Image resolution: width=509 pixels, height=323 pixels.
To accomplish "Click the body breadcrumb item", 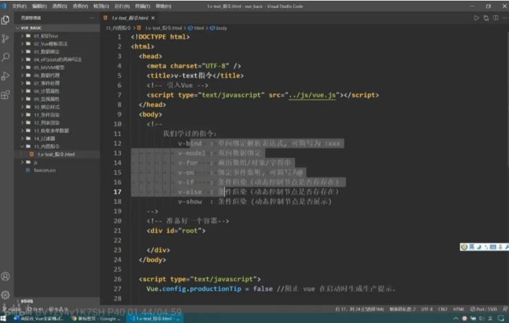I will 219,28.
